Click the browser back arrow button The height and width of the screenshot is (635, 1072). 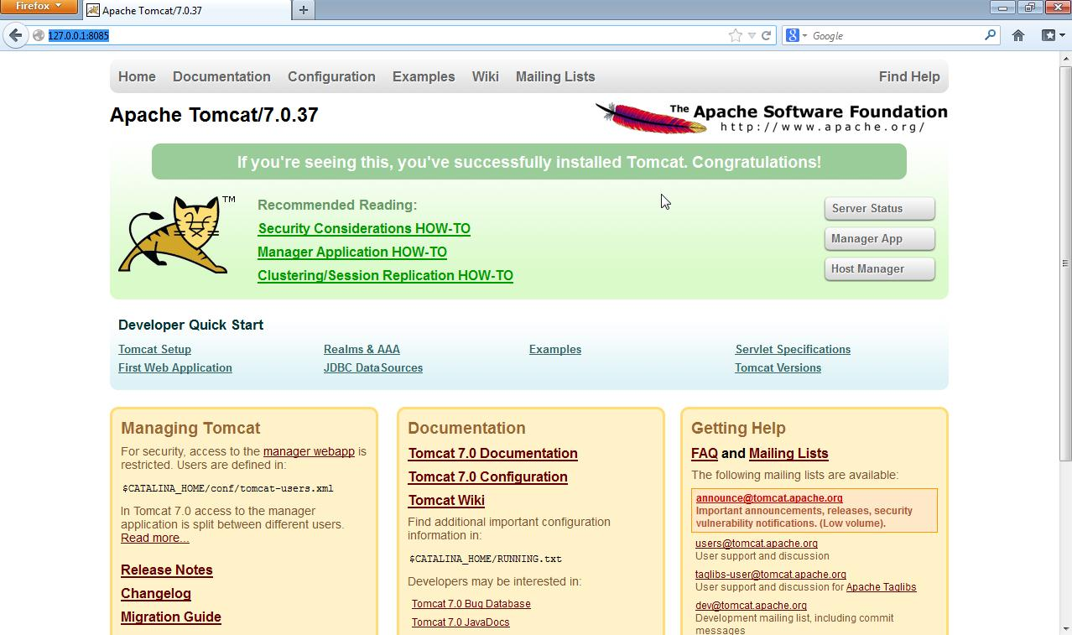15,35
